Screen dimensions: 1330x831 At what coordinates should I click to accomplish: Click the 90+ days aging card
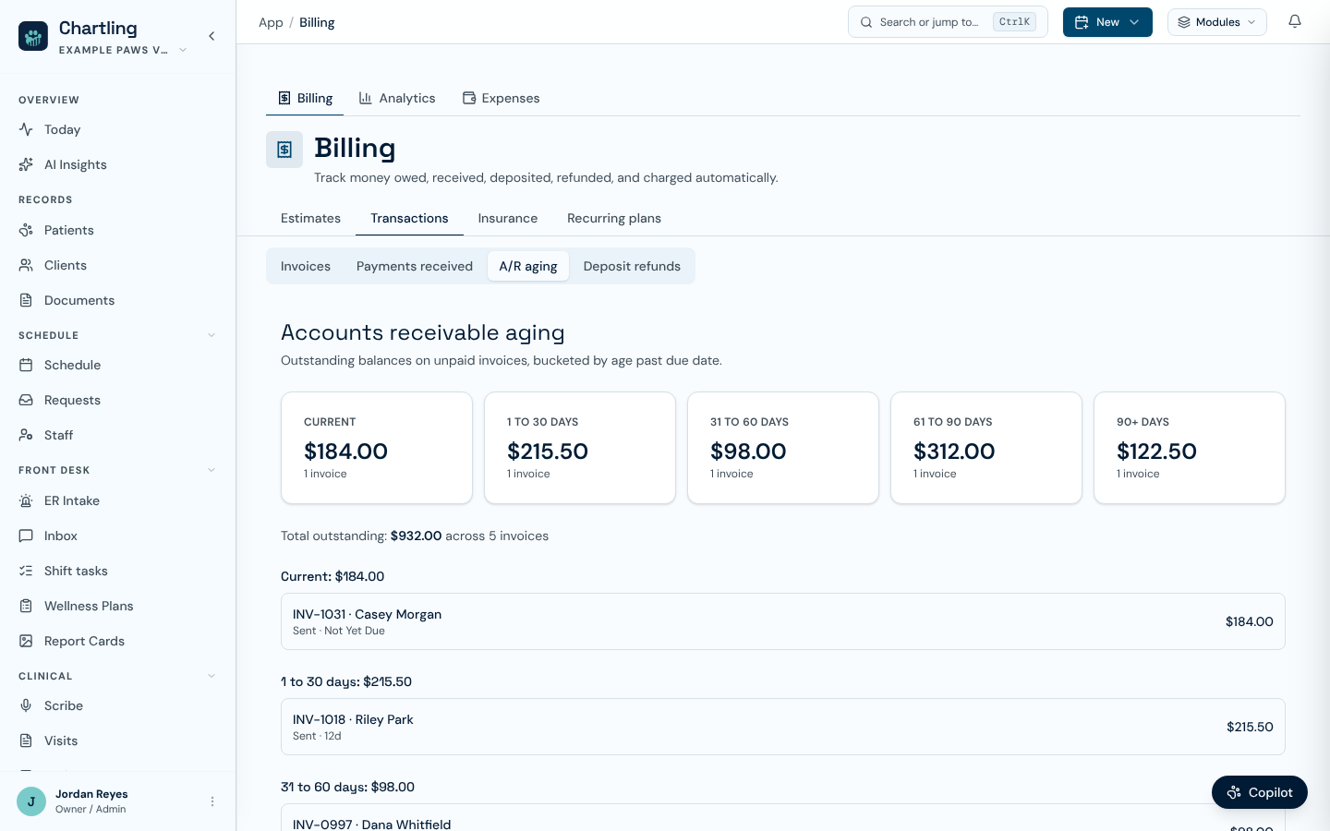tap(1190, 448)
